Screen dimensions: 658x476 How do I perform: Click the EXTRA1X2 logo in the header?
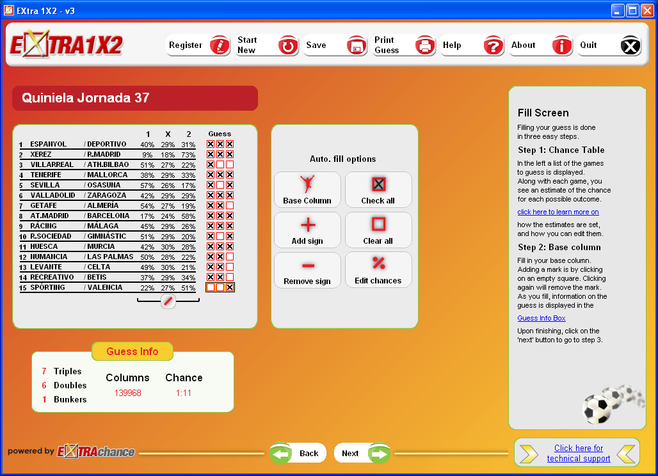pyautogui.click(x=67, y=44)
